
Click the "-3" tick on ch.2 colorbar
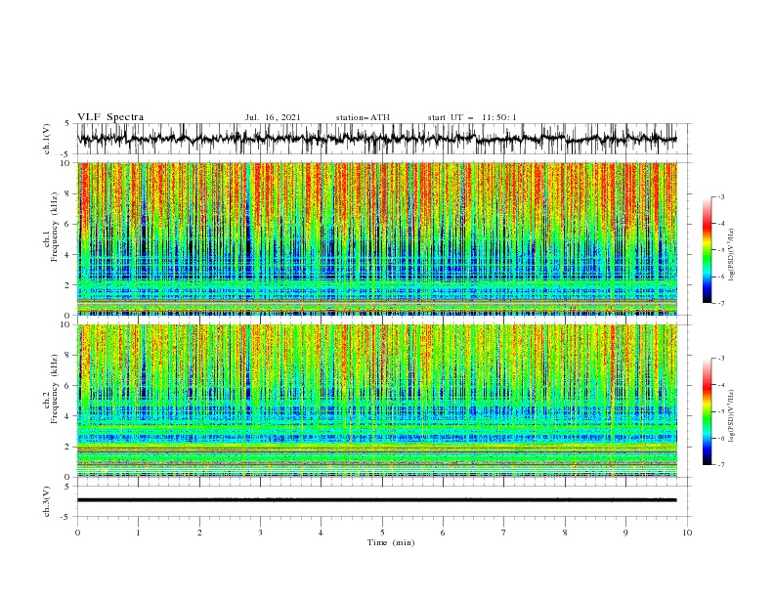[x=721, y=359]
